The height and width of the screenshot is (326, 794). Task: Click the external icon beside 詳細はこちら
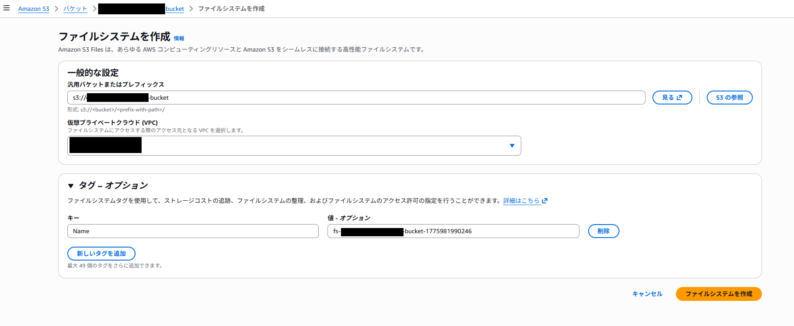pos(545,201)
